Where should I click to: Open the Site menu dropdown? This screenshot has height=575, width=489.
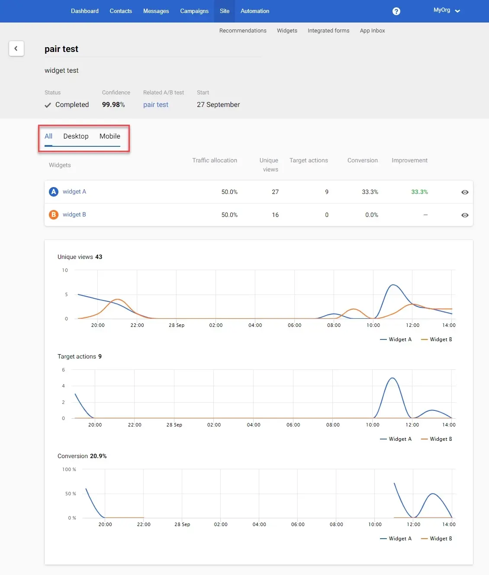click(x=224, y=11)
